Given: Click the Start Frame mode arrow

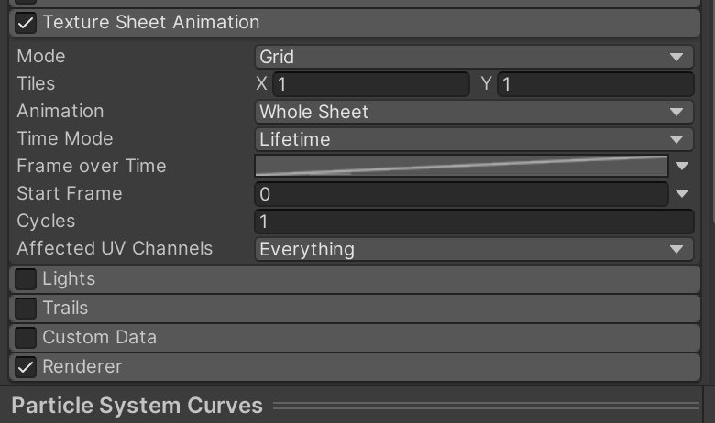Looking at the screenshot, I should coord(682,194).
